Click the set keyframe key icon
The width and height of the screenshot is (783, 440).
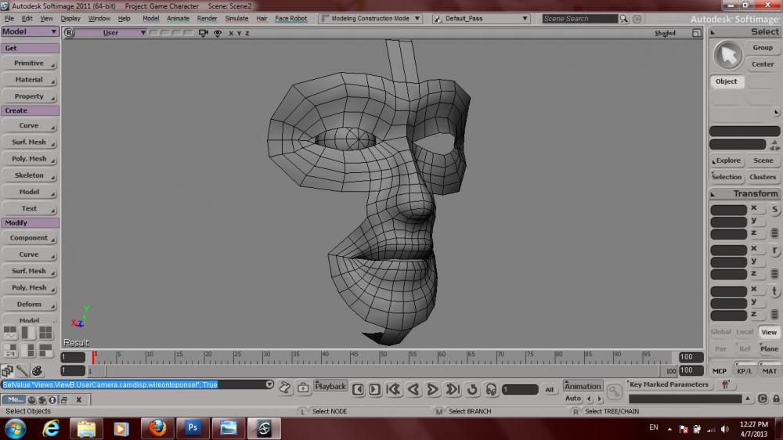(x=614, y=392)
